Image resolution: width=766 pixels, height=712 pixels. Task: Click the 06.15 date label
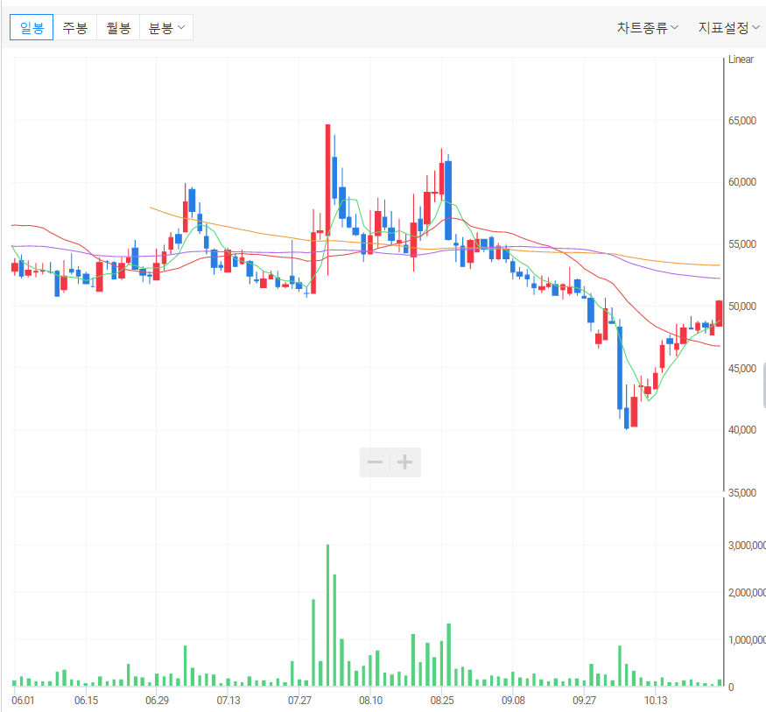tap(86, 701)
